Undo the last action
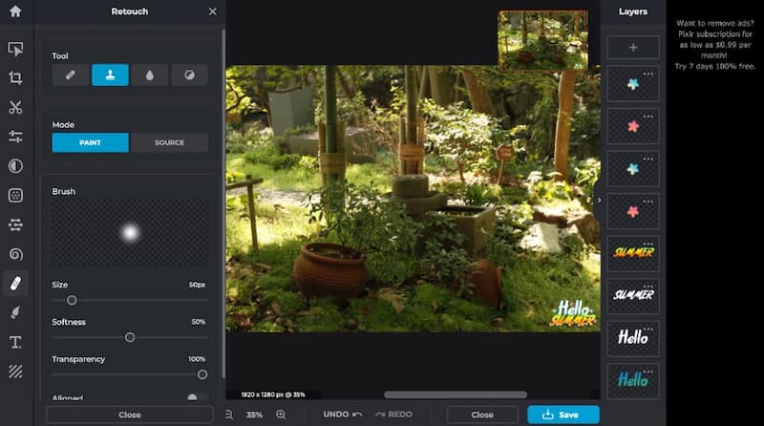 pos(343,415)
